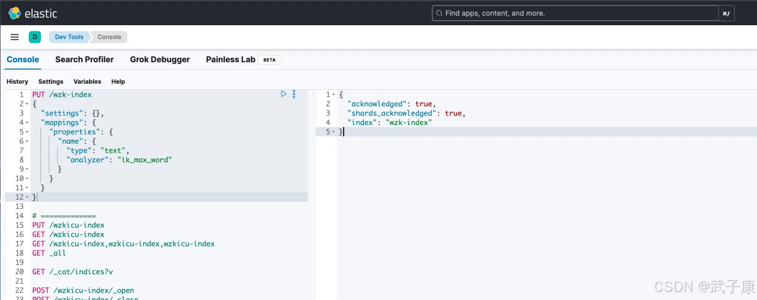This screenshot has width=757, height=300.
Task: Collapse response JSON at line 1
Action: tap(334, 95)
